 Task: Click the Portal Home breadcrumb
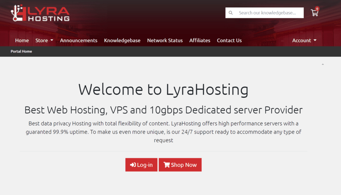21,51
